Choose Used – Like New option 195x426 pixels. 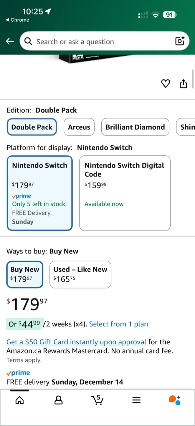80,274
